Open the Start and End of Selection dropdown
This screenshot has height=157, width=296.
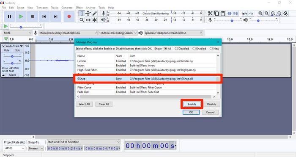(x=83, y=142)
